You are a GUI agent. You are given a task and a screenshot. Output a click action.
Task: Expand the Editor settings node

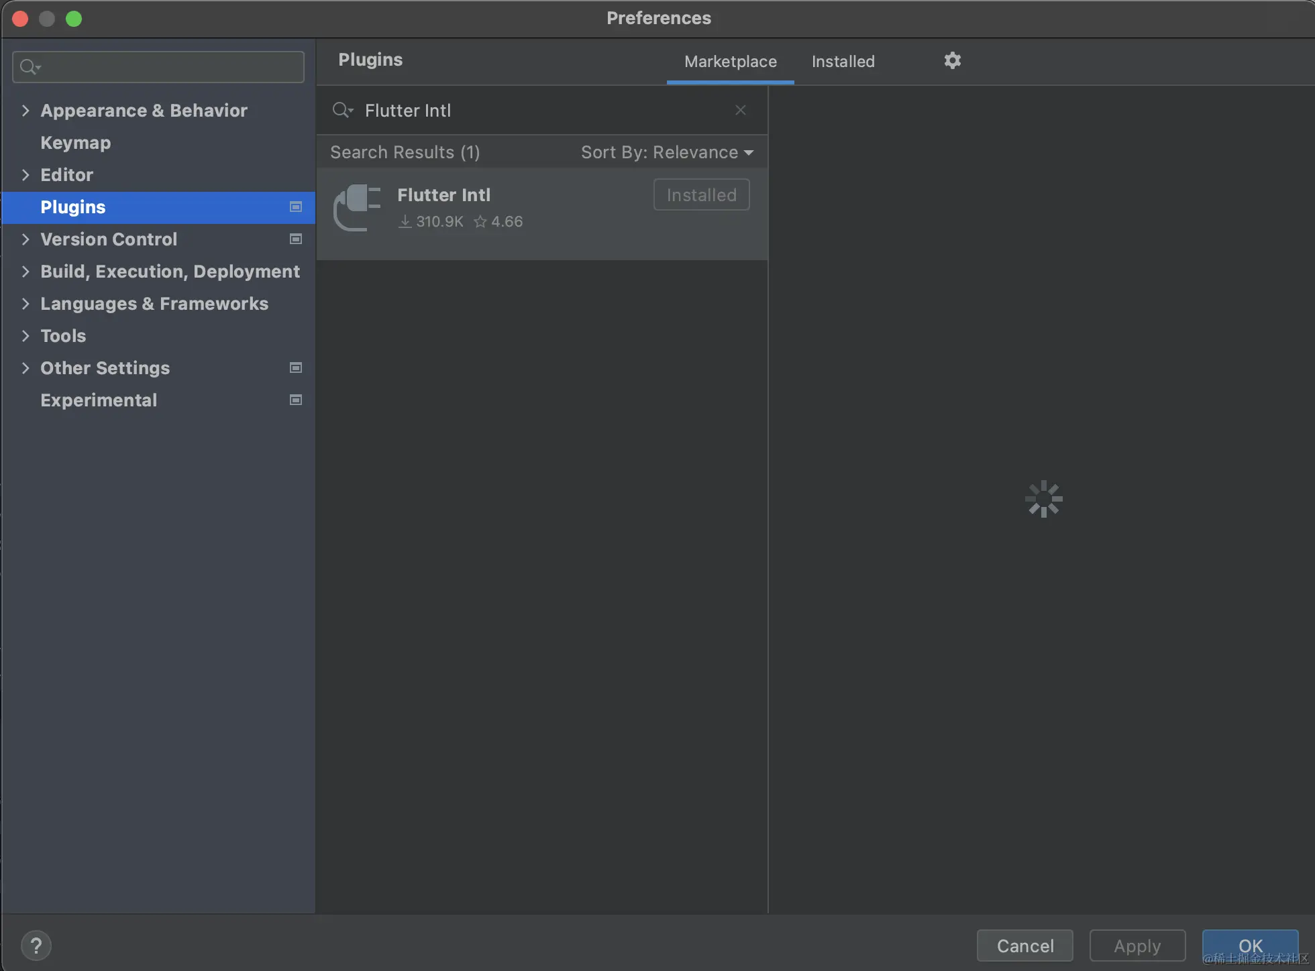[25, 174]
